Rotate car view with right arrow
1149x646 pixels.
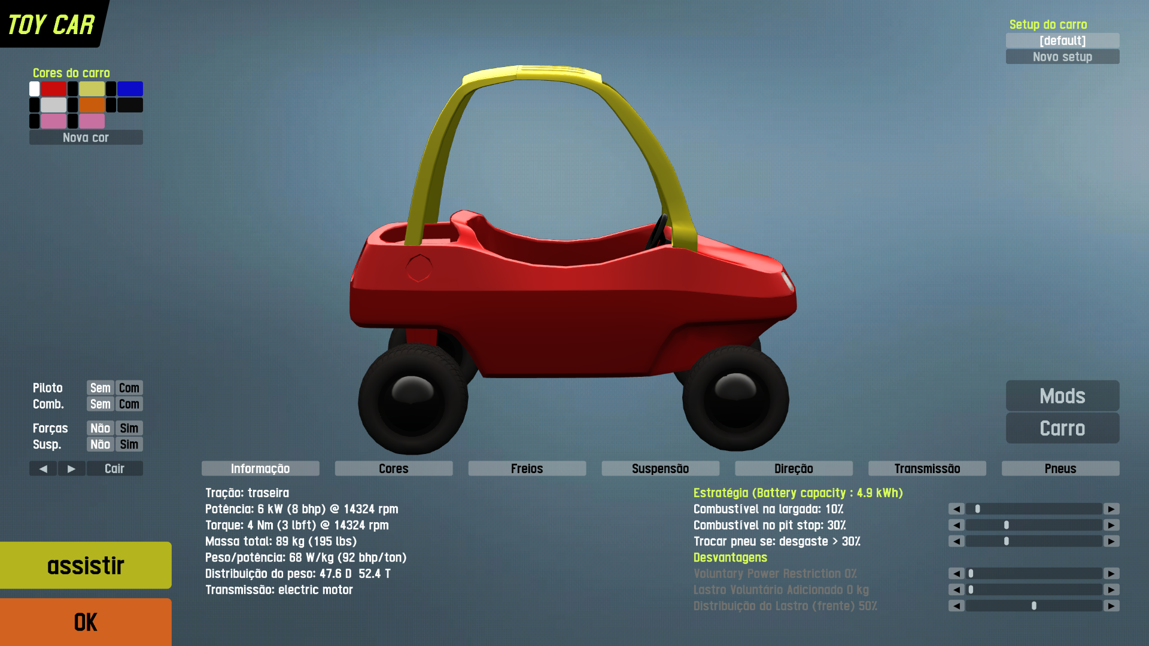point(72,468)
